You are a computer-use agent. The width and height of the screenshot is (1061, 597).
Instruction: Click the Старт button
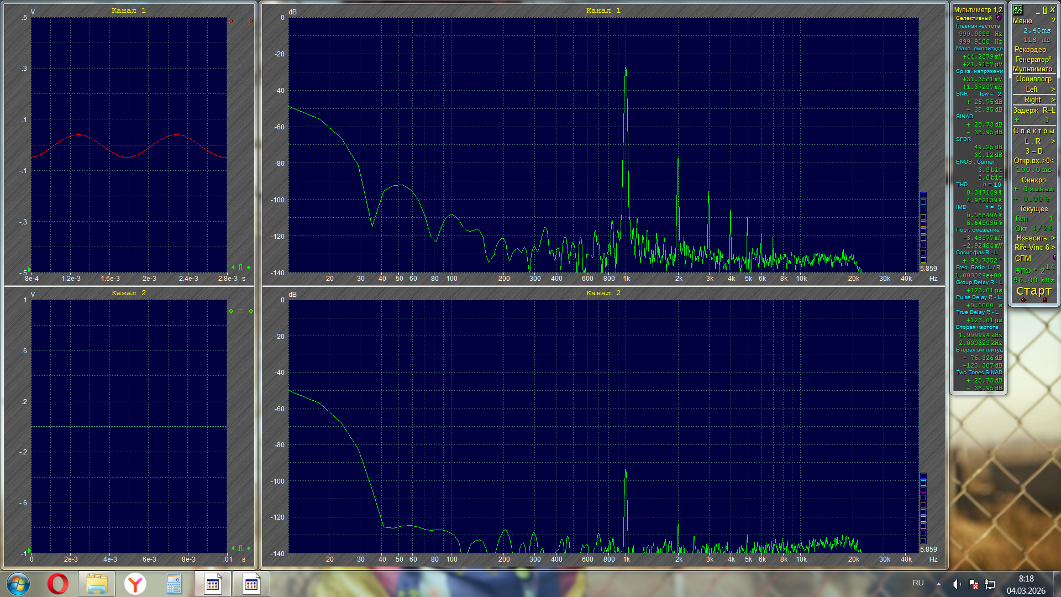click(x=1033, y=291)
